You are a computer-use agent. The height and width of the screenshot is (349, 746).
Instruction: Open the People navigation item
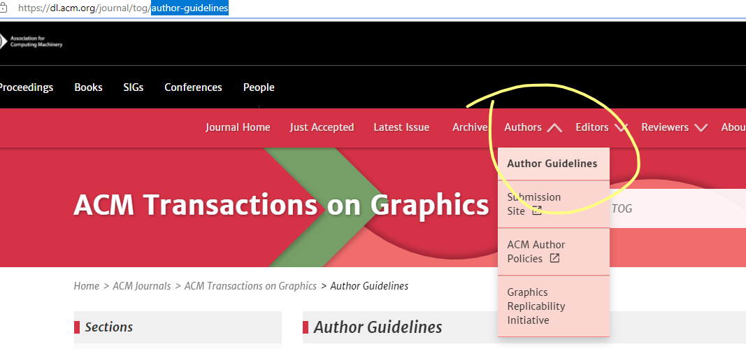point(259,87)
